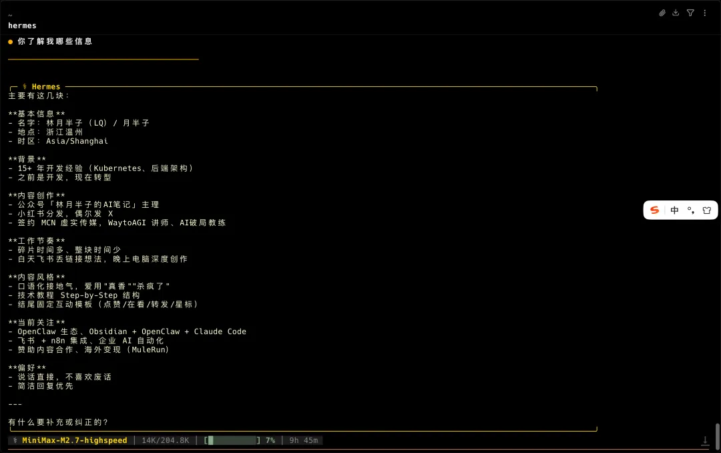Click the line 简洁回复优先
Viewport: 721px width, 453px height.
(x=41, y=386)
